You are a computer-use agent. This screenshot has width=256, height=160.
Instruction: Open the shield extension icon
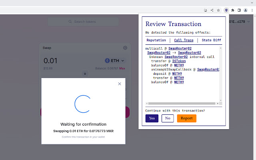coord(226,10)
